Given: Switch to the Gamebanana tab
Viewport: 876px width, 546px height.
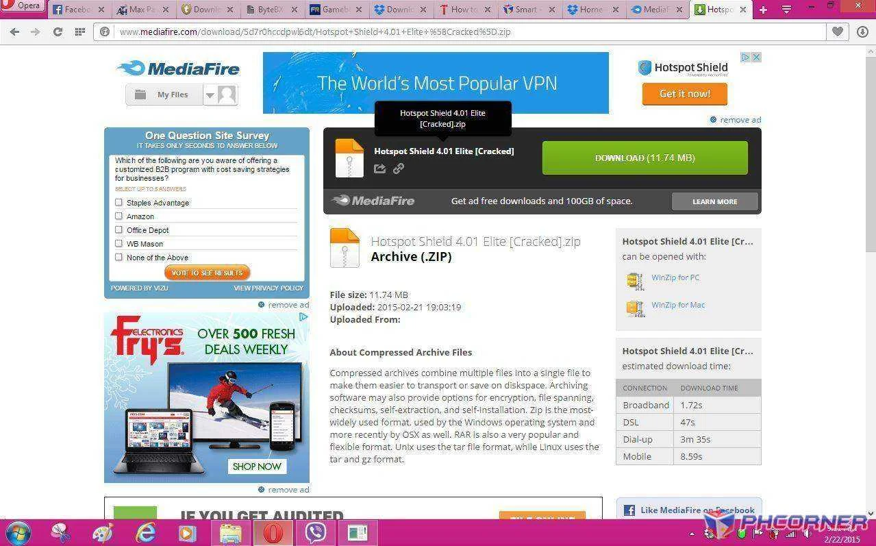Looking at the screenshot, I should (336, 10).
